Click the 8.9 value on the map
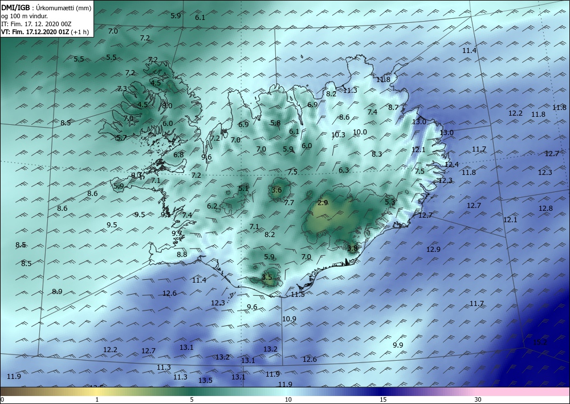Image resolution: width=570 pixels, height=404 pixels. [57, 291]
